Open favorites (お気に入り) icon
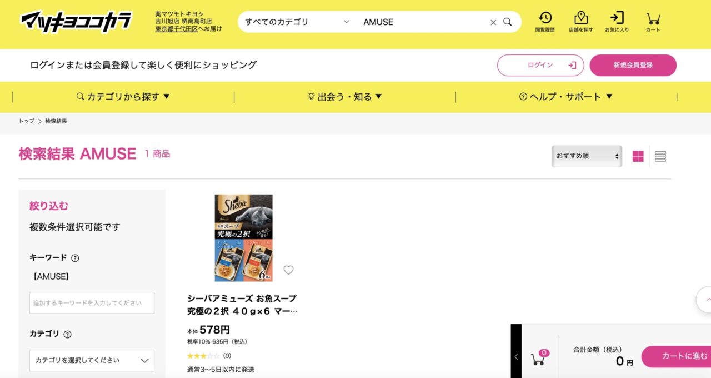The width and height of the screenshot is (711, 378). (x=617, y=22)
